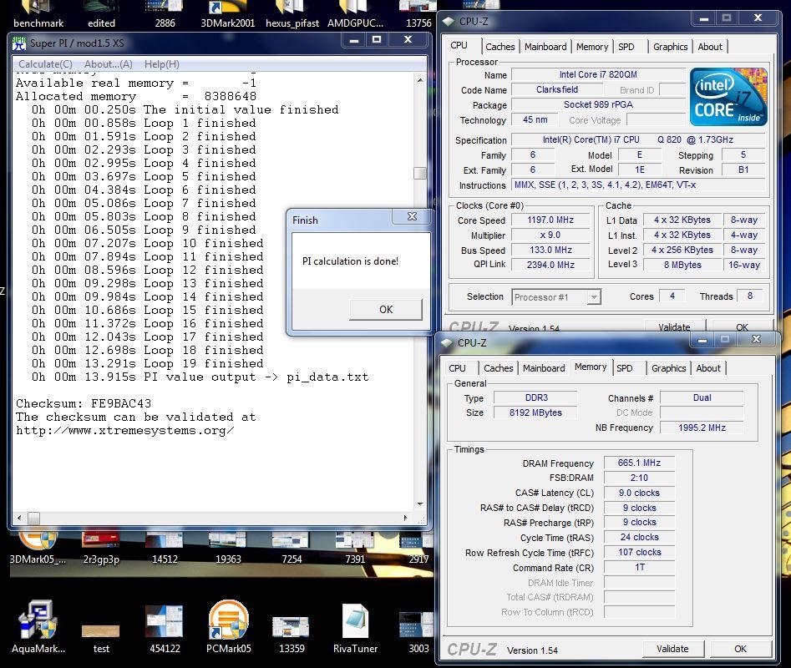The width and height of the screenshot is (791, 668).
Task: Click OK in the Finish dialog
Action: coord(385,310)
